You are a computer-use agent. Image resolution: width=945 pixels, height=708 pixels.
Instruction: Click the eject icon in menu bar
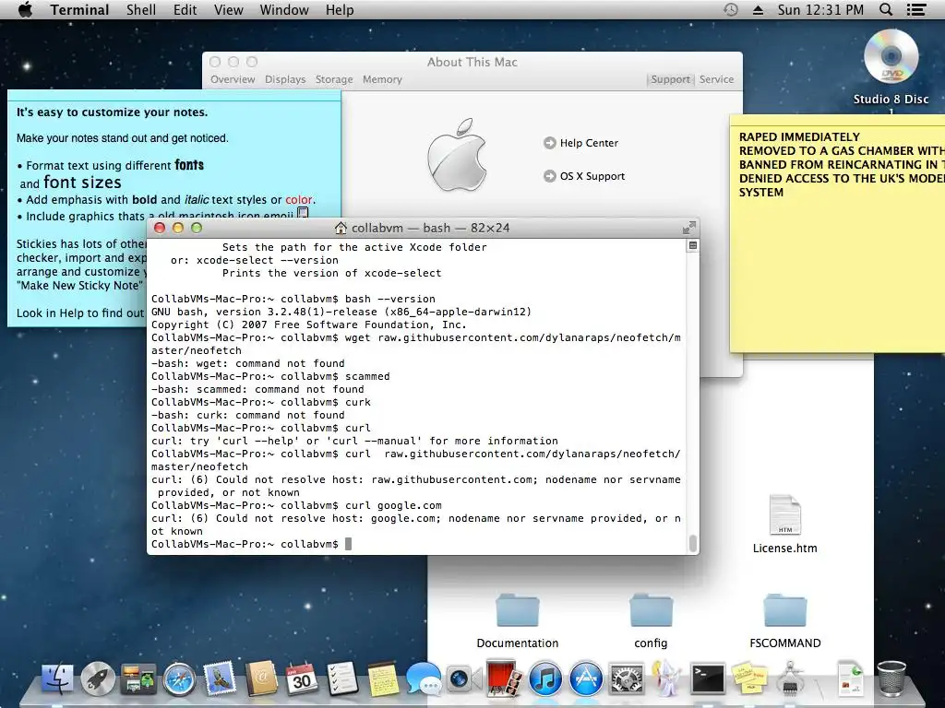coord(759,9)
